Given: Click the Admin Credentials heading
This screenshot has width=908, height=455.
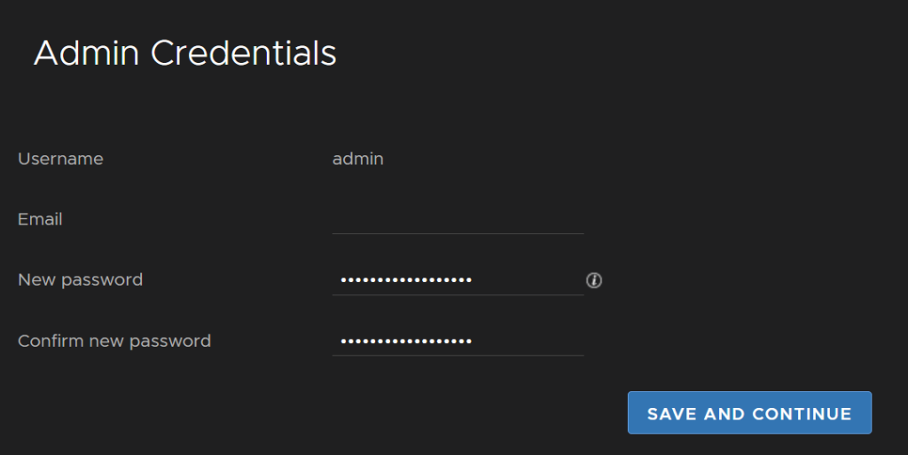Looking at the screenshot, I should tap(185, 53).
